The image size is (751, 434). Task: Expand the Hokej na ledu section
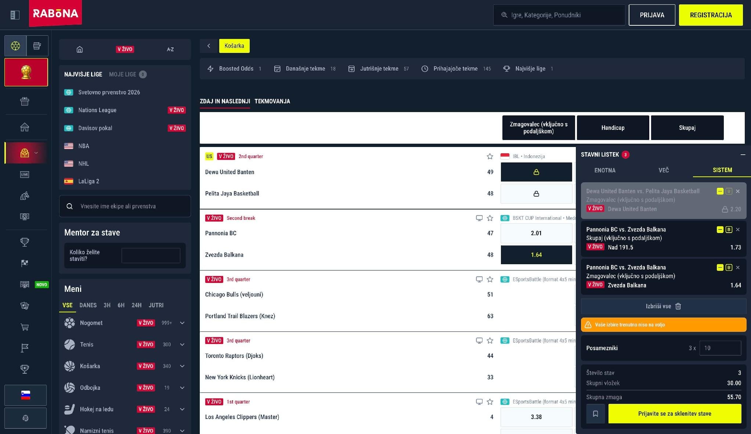[x=182, y=409]
